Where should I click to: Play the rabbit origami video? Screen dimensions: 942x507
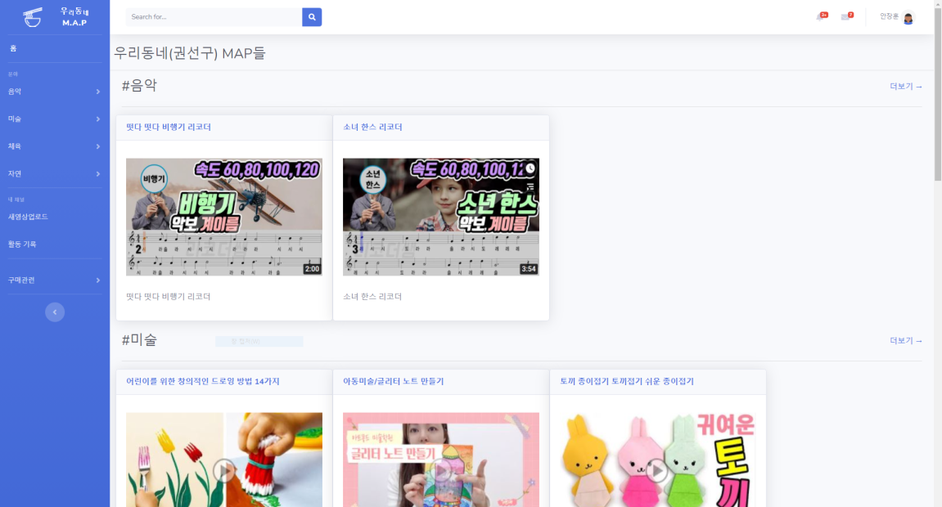[658, 470]
